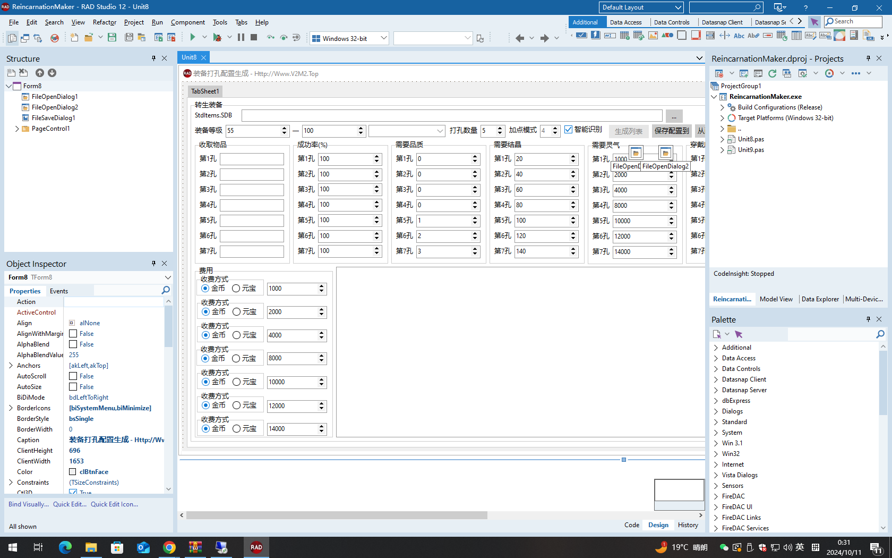
Task: Toggle the AlphaBlend False checkbox
Action: (73, 344)
